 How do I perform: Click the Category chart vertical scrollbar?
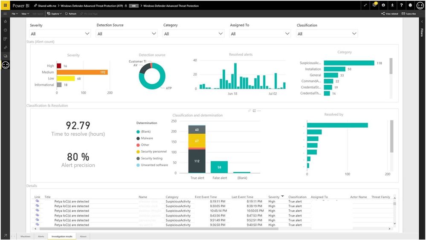pyautogui.click(x=391, y=66)
